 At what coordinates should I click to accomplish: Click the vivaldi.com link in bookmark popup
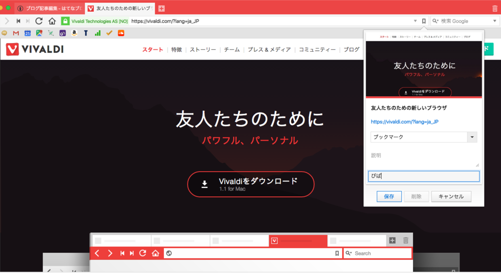coord(405,122)
